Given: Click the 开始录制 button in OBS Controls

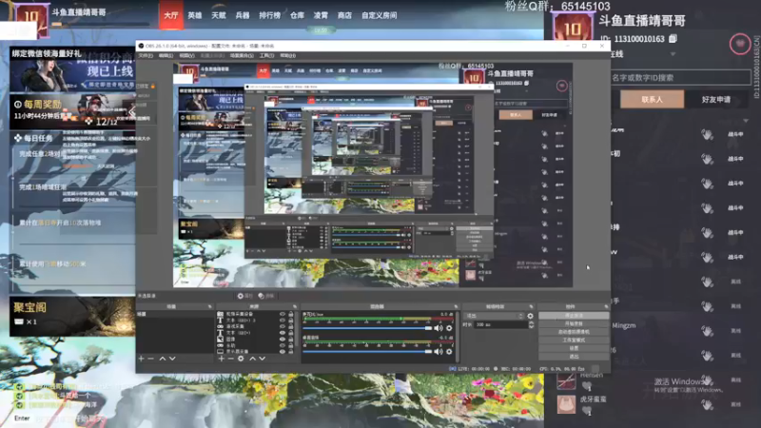Looking at the screenshot, I should (x=574, y=323).
